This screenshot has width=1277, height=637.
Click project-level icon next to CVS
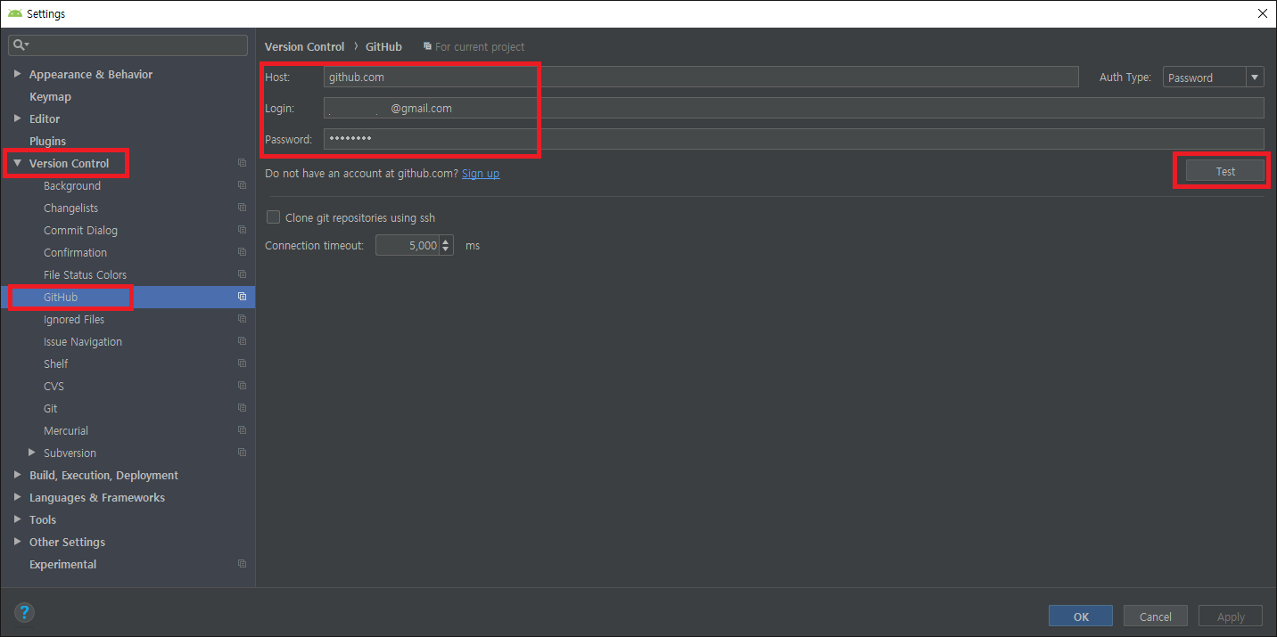(242, 386)
